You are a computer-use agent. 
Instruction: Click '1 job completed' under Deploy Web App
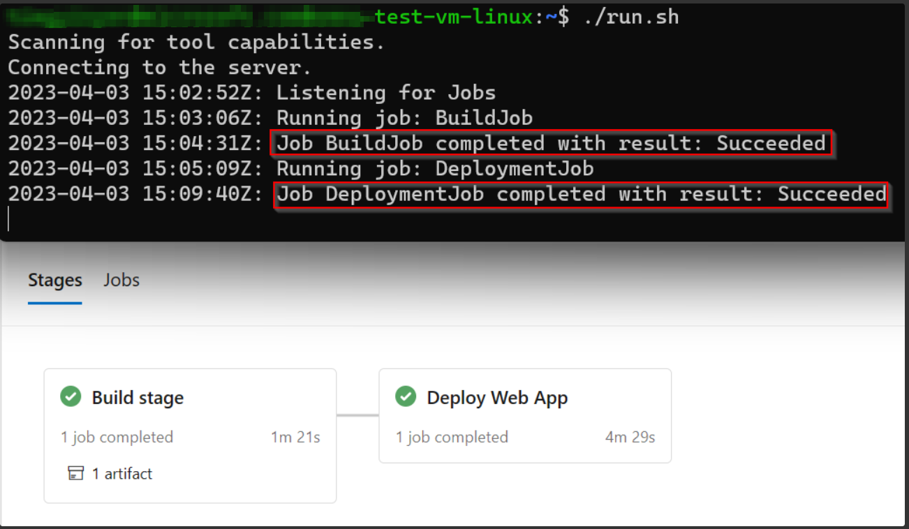452,438
